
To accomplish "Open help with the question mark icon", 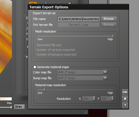I will [x=125, y=105].
